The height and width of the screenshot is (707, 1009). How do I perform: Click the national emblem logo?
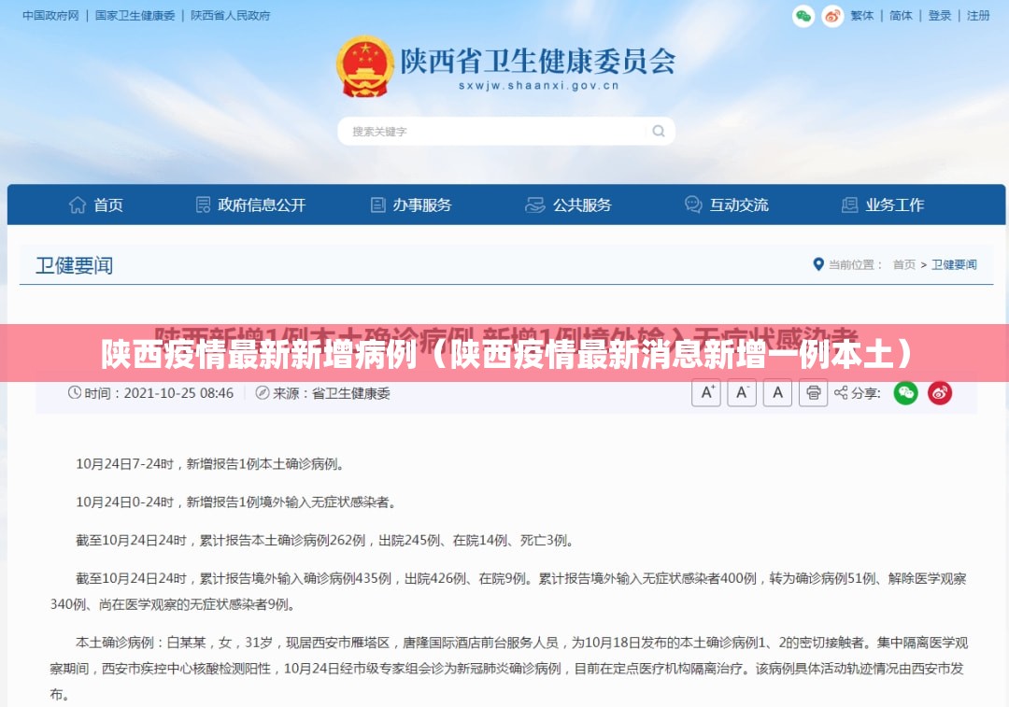[x=365, y=66]
